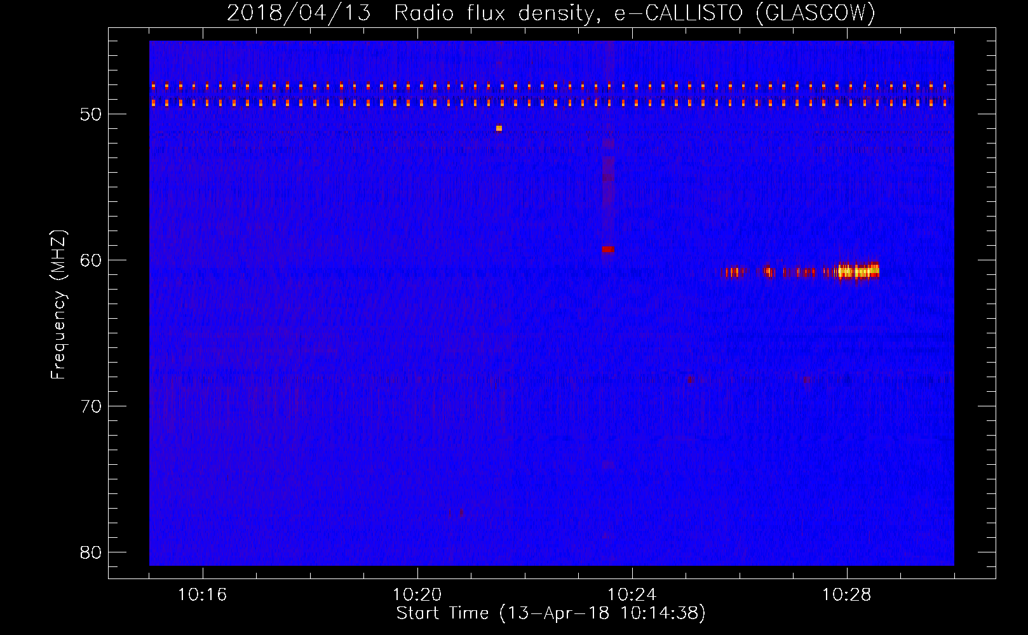
Task: Click the 60 frequency tick label
Action: 91,260
